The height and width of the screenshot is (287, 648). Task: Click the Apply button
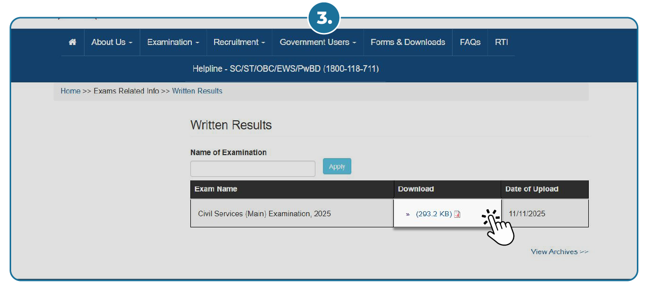(x=337, y=167)
